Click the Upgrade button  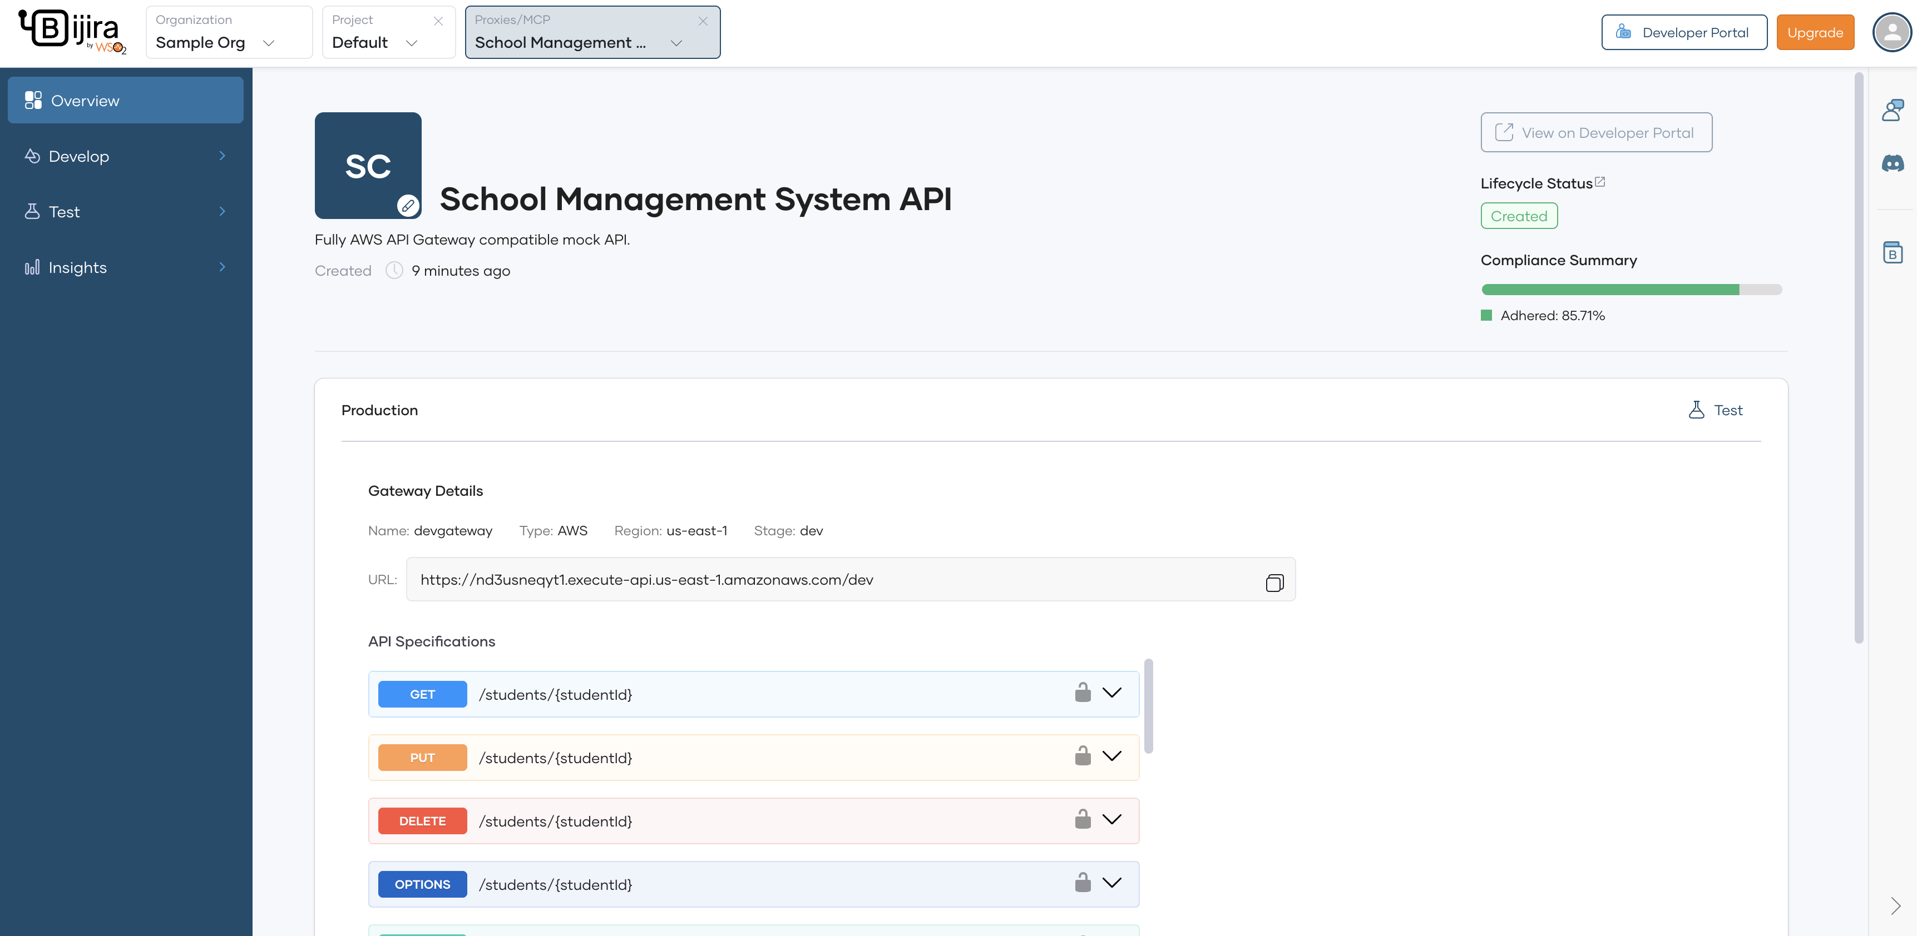(1815, 31)
